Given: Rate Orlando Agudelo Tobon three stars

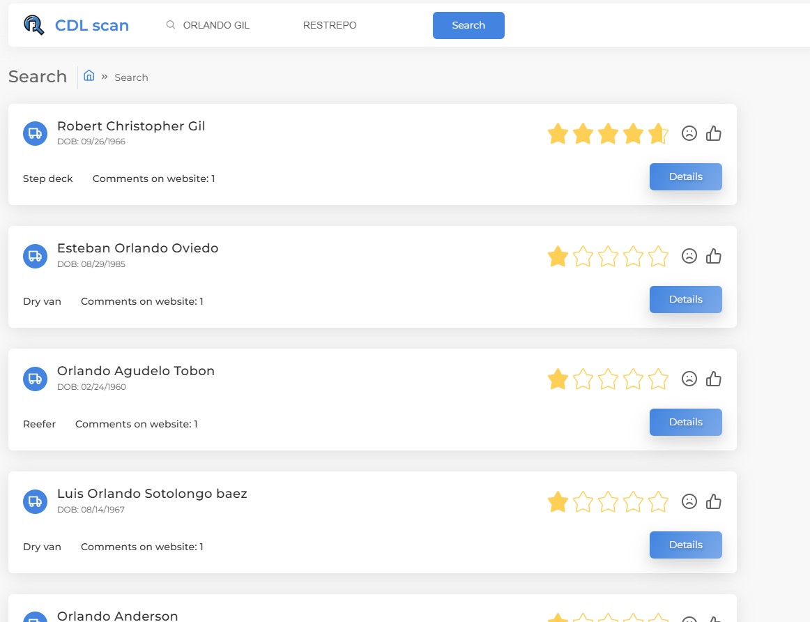Looking at the screenshot, I should pos(608,379).
